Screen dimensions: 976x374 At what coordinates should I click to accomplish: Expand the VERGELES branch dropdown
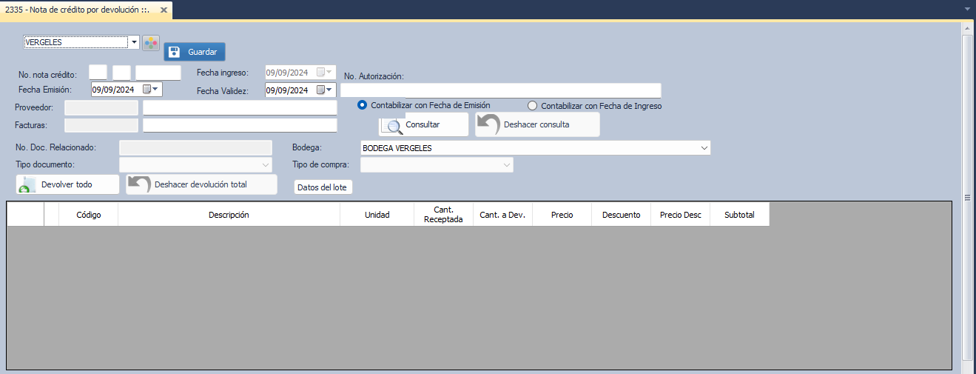point(134,43)
